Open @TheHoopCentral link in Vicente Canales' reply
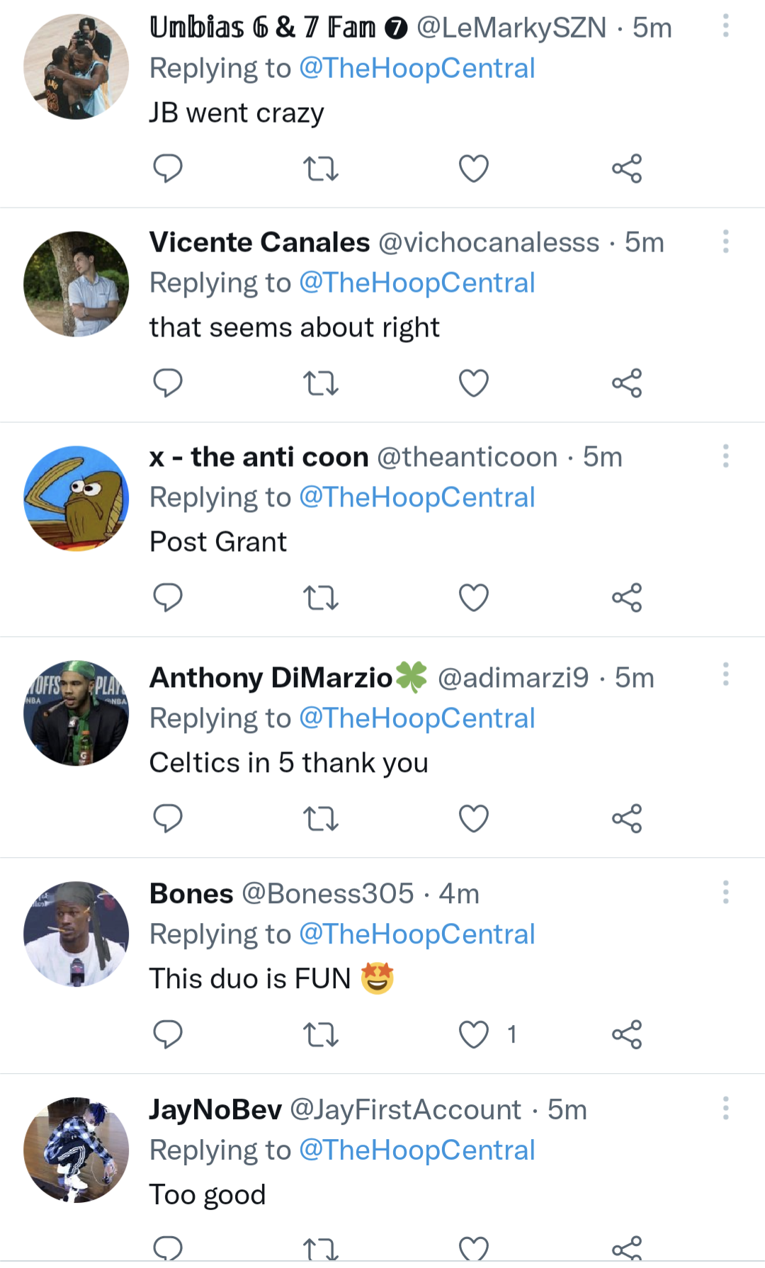The height and width of the screenshot is (1268, 765). coord(416,283)
